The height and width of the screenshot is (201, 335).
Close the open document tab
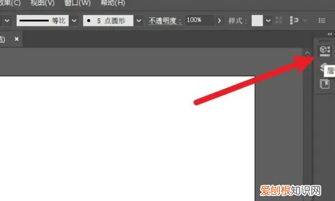coord(16,39)
